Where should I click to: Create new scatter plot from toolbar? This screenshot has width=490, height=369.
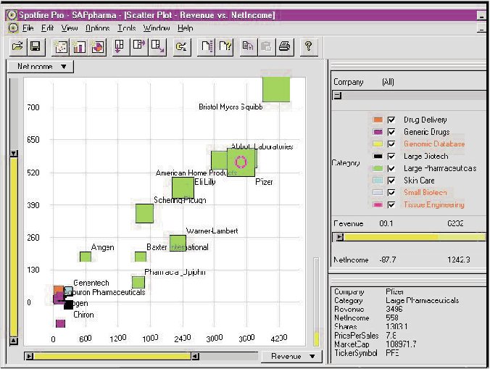click(61, 47)
